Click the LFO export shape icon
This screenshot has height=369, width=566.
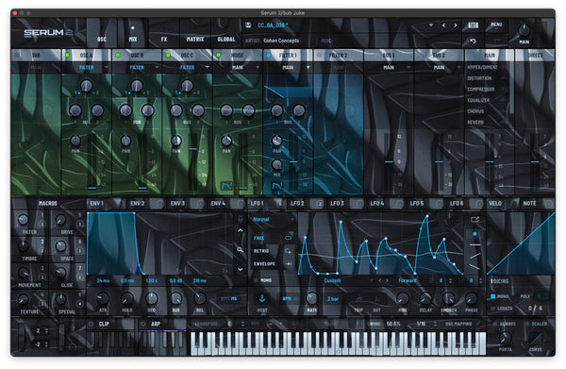(x=474, y=220)
